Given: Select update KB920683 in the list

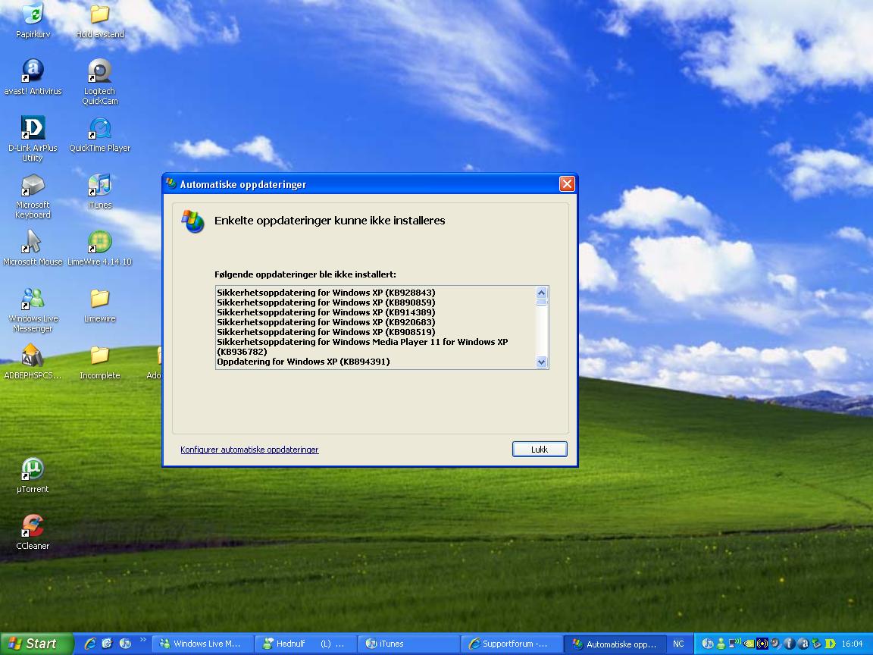Looking at the screenshot, I should tap(327, 322).
